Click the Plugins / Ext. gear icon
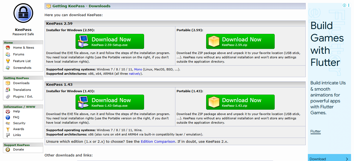Image resolution: width=354 pixels, height=161 pixels. click(8, 96)
